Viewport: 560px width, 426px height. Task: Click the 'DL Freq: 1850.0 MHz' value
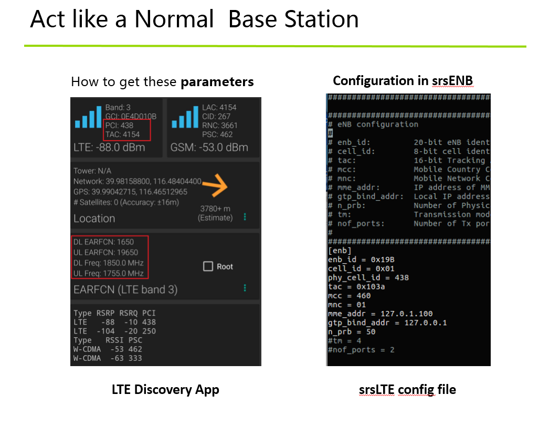pos(109,263)
